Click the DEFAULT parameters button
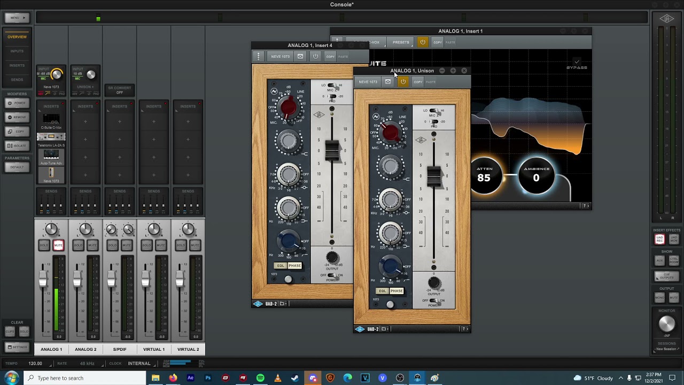Image resolution: width=684 pixels, height=385 pixels. pos(17,167)
